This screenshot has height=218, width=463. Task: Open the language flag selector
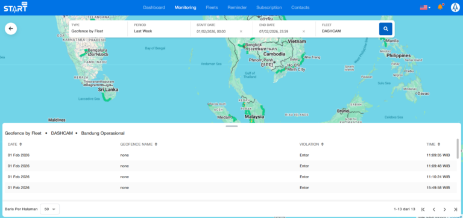point(425,7)
